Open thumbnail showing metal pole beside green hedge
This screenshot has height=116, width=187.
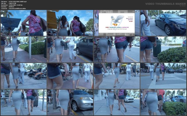24,49
